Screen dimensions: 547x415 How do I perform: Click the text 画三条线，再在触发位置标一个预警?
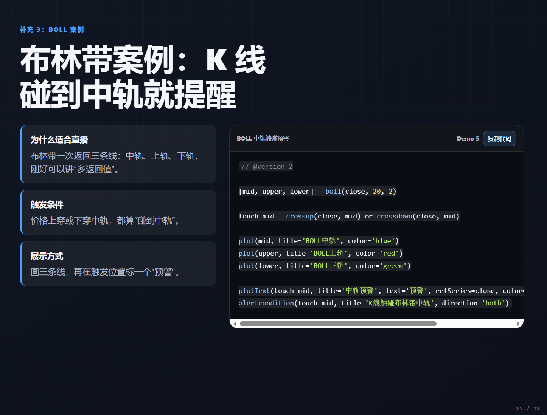click(105, 272)
